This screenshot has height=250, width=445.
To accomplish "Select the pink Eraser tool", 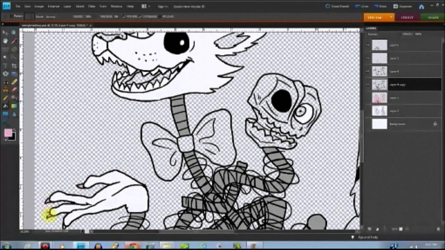I will (14, 90).
